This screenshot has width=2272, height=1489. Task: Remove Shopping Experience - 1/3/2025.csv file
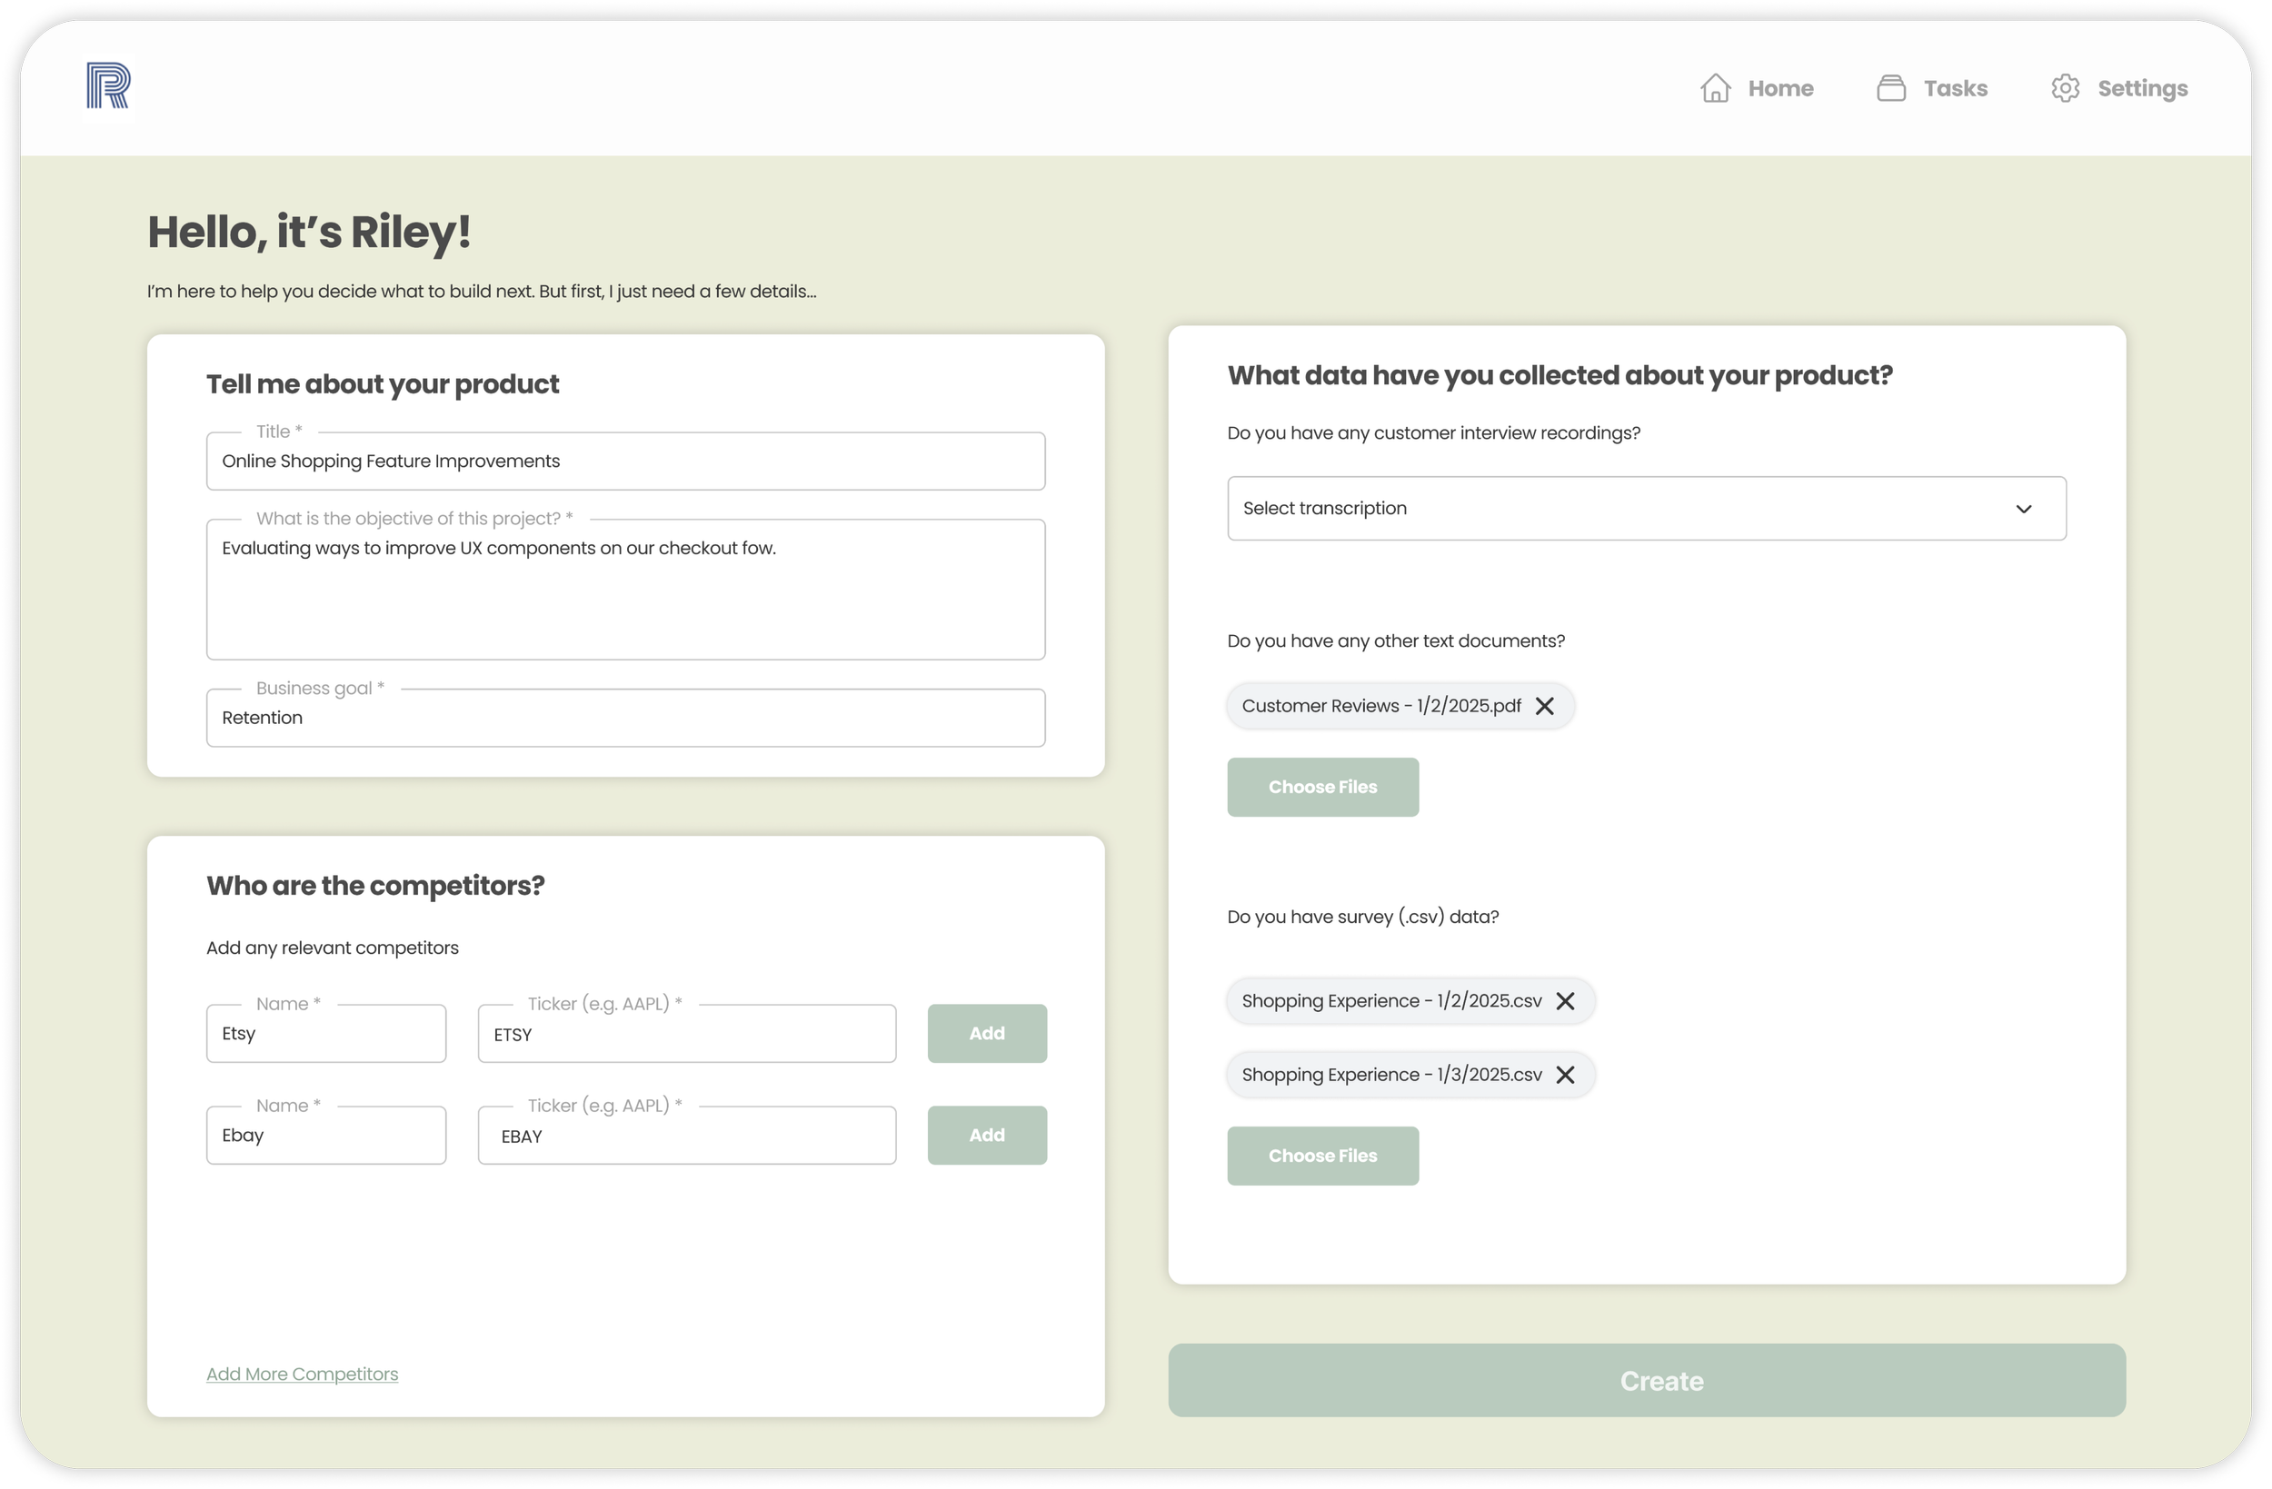tap(1565, 1075)
